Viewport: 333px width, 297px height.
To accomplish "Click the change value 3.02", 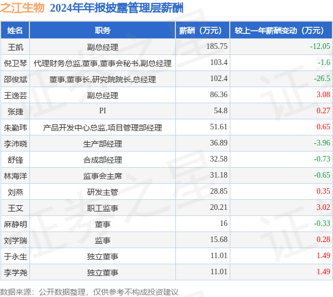I will coord(323,207).
